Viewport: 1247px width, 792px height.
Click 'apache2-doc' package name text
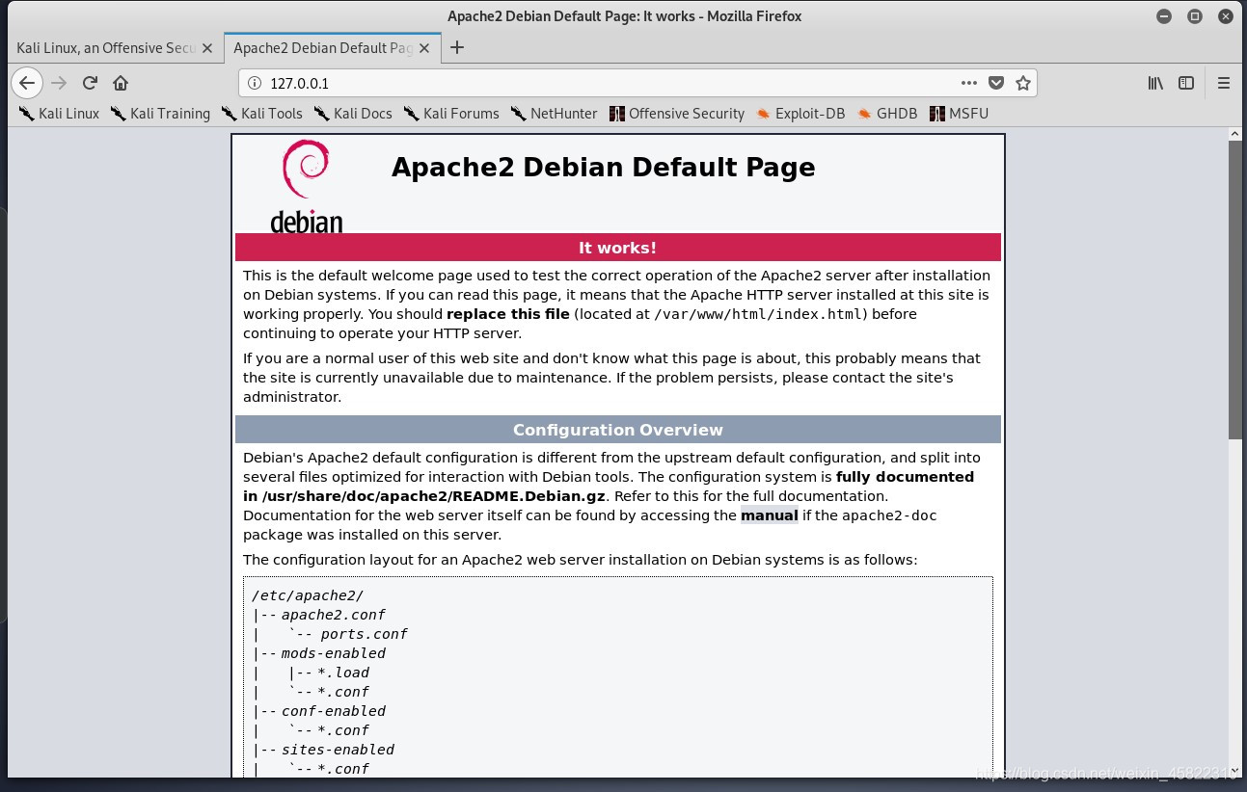(x=889, y=515)
